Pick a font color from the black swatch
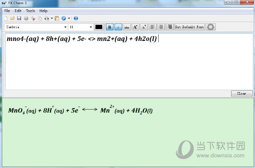This screenshot has height=168, width=255. point(99,27)
